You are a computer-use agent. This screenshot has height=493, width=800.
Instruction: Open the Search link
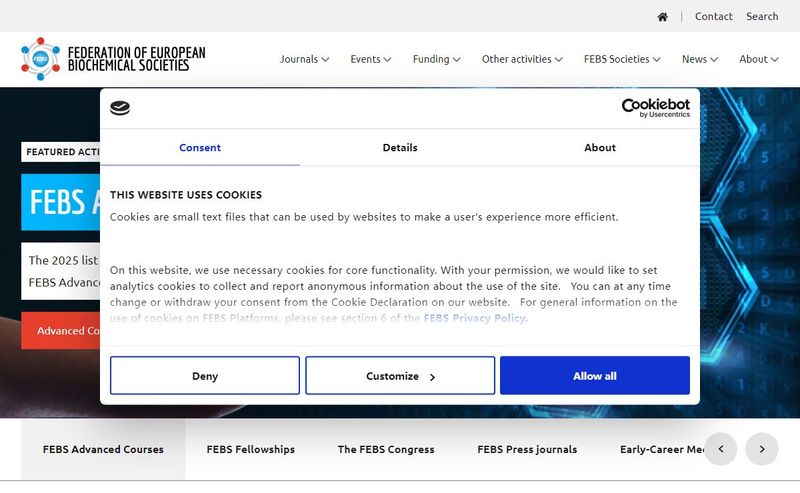pyautogui.click(x=762, y=17)
